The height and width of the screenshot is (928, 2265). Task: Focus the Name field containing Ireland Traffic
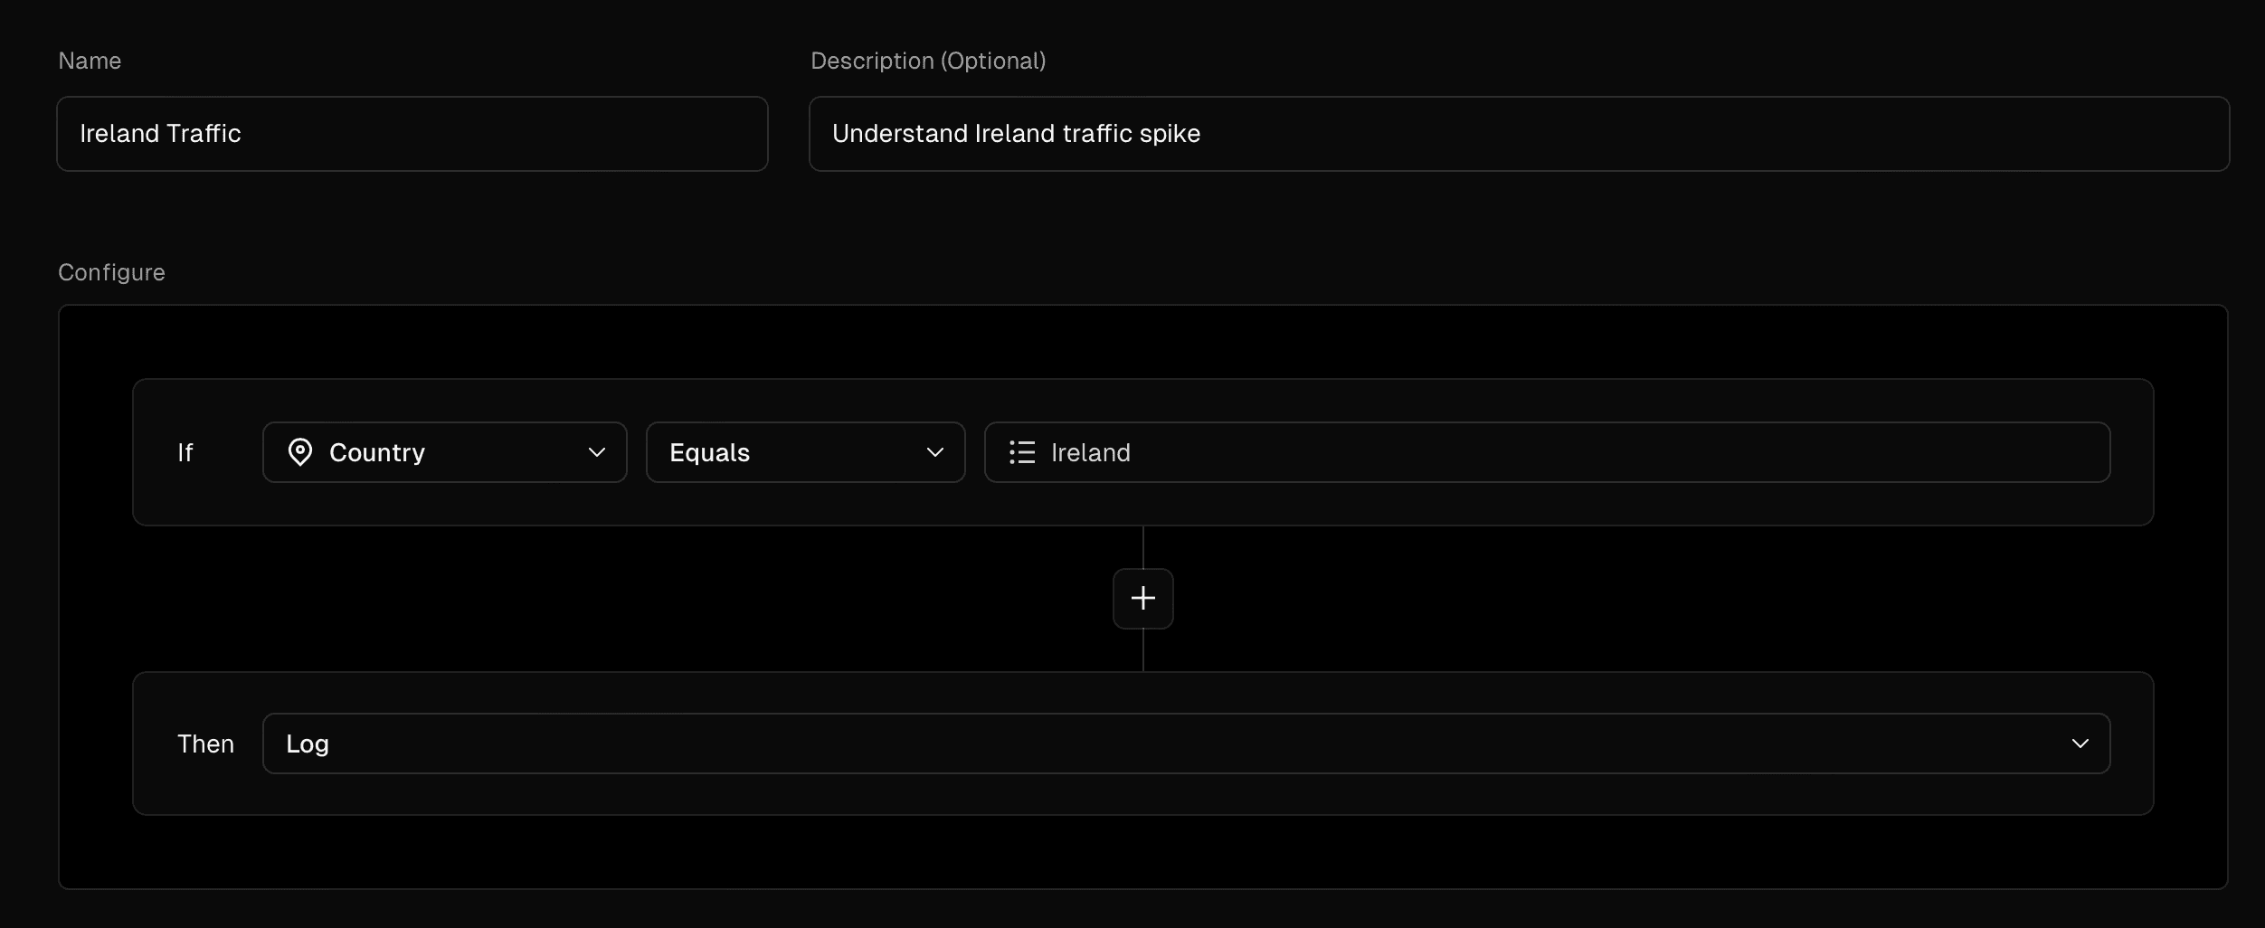click(412, 134)
